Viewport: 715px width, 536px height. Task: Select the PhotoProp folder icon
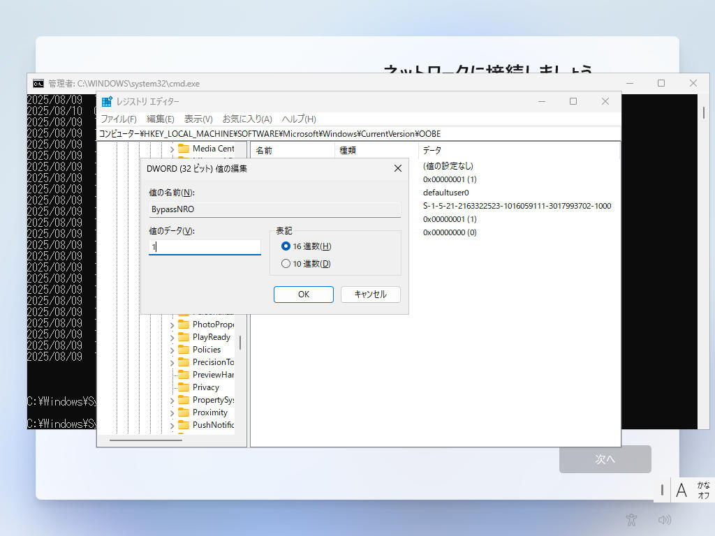184,325
